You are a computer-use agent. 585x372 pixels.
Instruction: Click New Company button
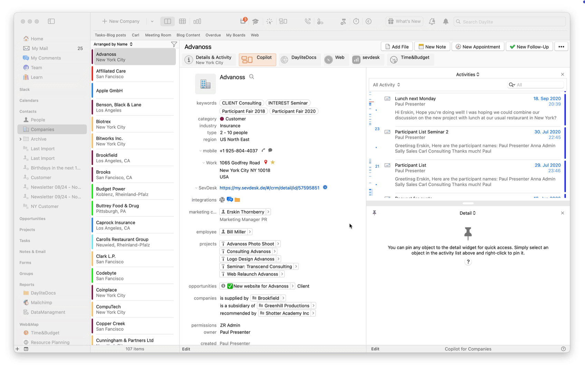click(121, 21)
